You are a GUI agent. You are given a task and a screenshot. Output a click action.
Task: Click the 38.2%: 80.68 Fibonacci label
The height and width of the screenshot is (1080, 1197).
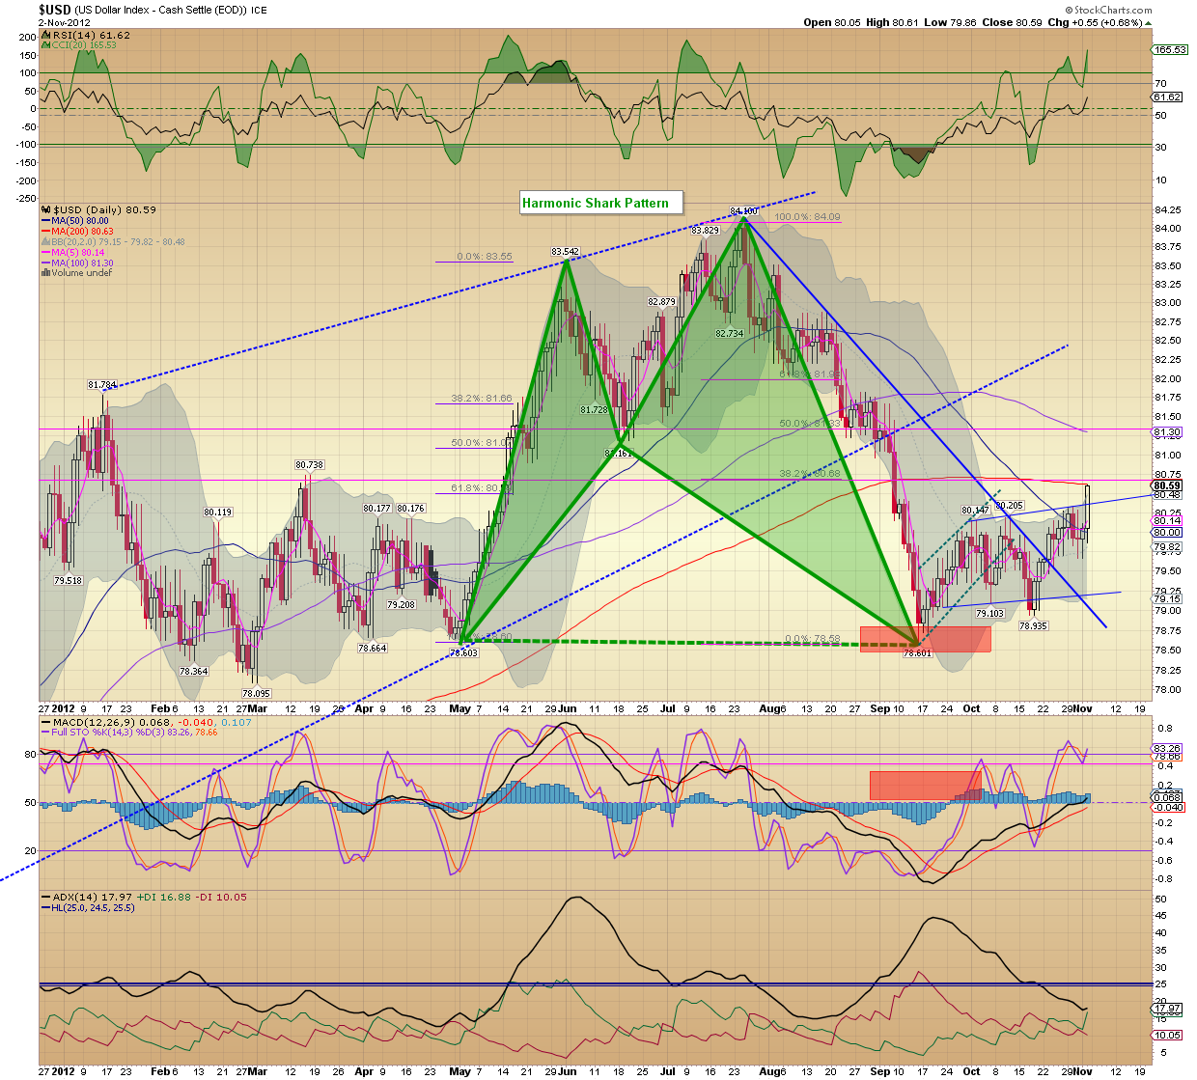pyautogui.click(x=810, y=474)
